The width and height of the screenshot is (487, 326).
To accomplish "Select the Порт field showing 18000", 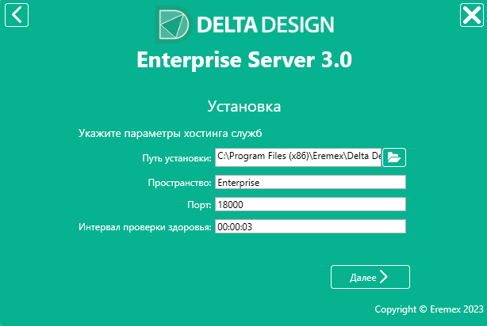I will pos(310,204).
